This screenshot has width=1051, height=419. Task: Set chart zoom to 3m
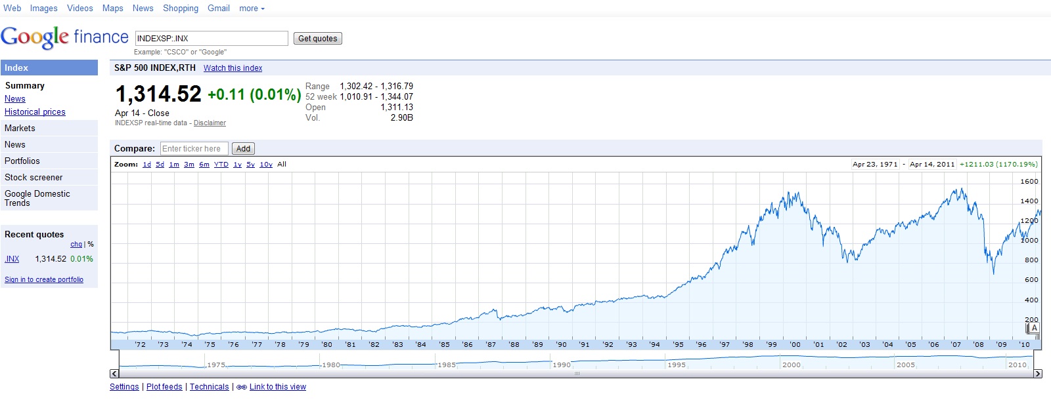(x=189, y=165)
